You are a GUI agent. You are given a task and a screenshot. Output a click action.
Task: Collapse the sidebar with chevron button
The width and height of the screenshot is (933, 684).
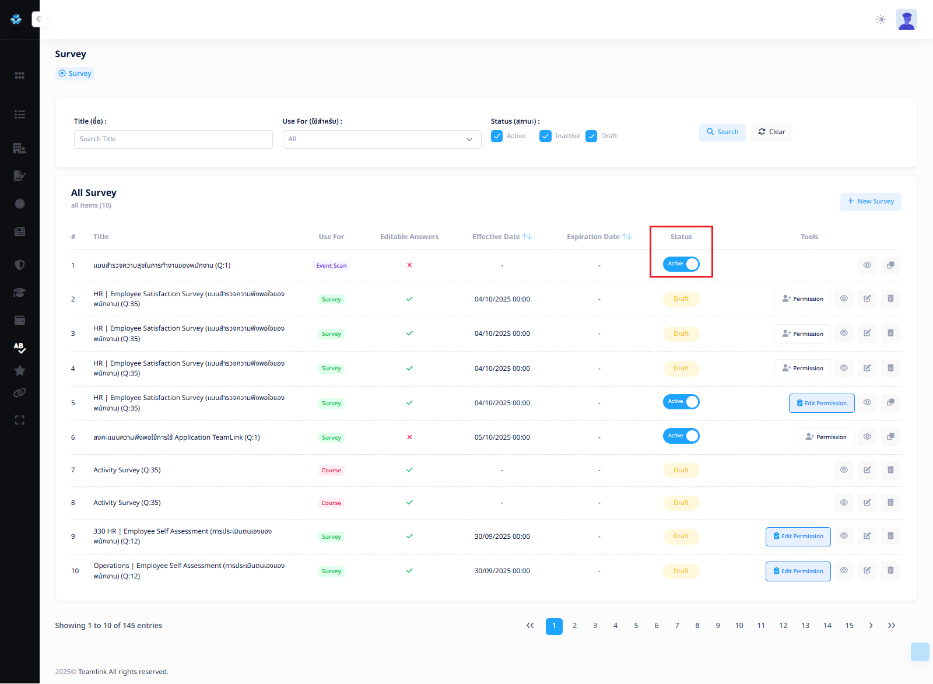(39, 19)
